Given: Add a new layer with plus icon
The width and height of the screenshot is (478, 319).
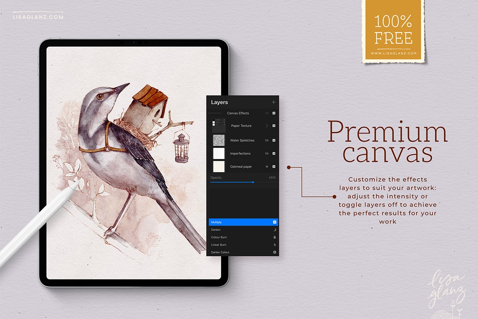Looking at the screenshot, I should 274,102.
